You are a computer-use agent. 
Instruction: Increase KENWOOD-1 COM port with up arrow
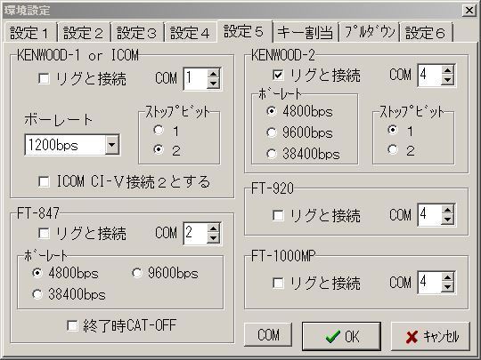click(213, 74)
